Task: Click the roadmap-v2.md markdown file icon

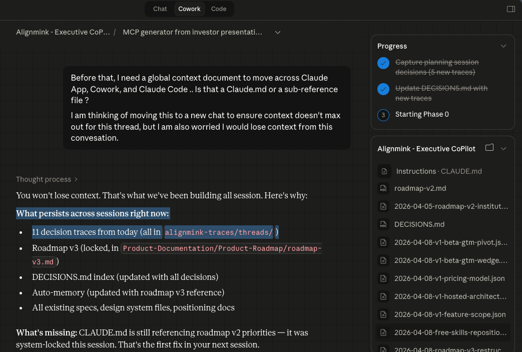Action: [383, 188]
